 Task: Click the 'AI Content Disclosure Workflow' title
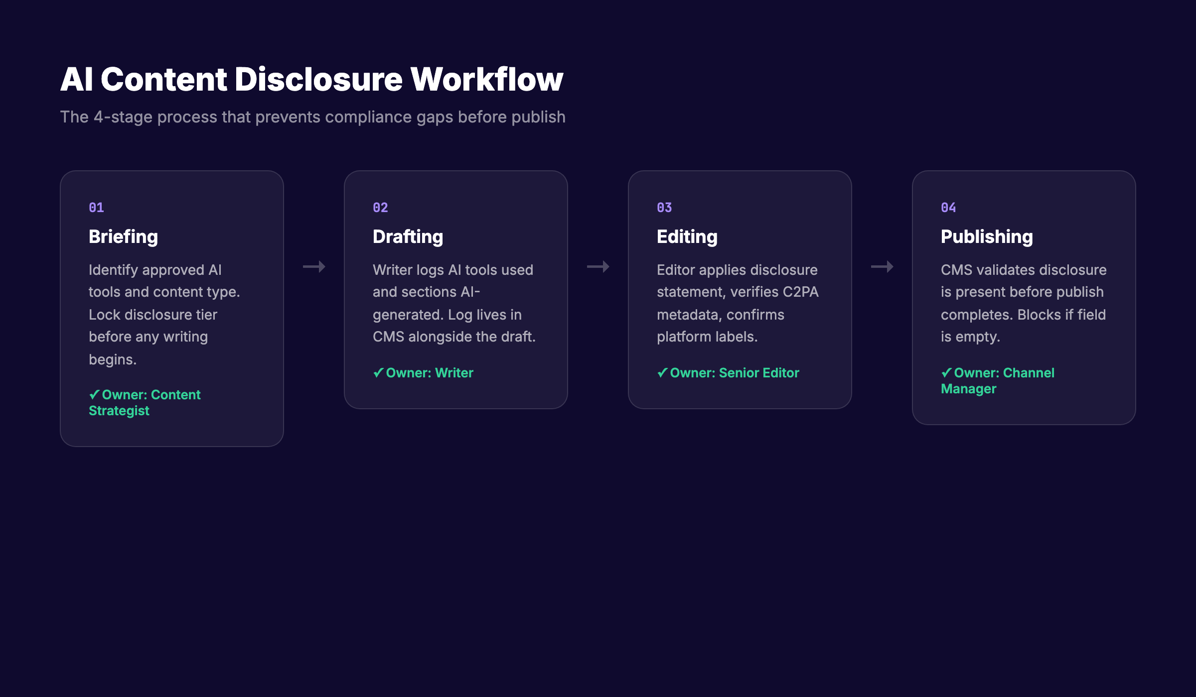click(x=311, y=79)
